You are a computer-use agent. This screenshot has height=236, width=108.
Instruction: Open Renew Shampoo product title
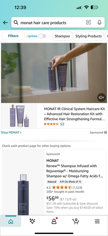(75, 171)
